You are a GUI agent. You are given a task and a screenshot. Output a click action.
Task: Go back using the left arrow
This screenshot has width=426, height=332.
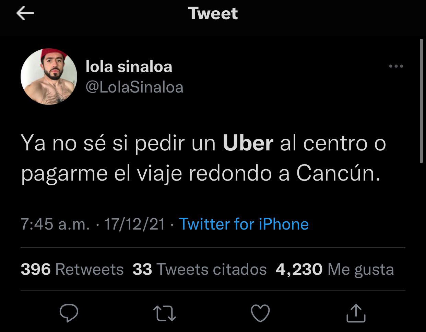[25, 14]
